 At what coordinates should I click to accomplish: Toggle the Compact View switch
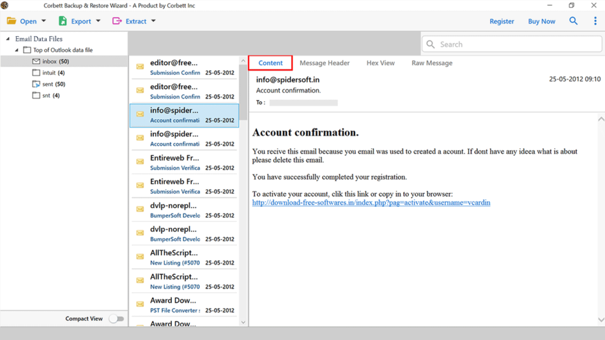[x=116, y=318]
